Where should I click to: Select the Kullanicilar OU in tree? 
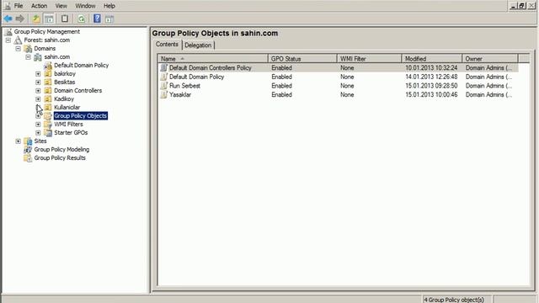67,108
